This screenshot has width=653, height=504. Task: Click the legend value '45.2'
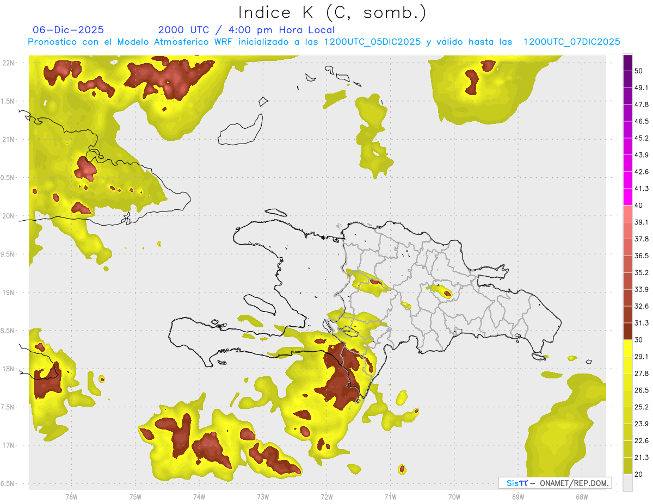642,139
